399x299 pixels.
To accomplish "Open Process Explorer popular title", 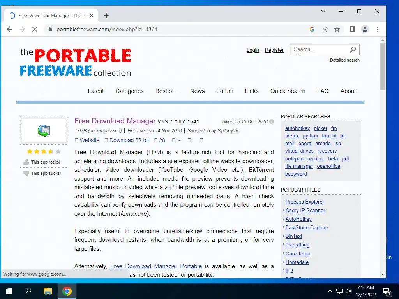I will click(x=305, y=202).
